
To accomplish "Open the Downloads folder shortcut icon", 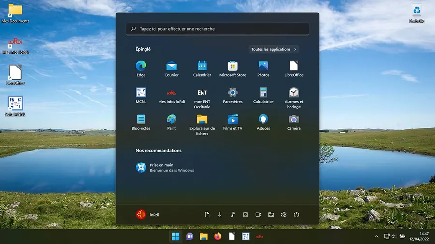I will click(x=220, y=215).
